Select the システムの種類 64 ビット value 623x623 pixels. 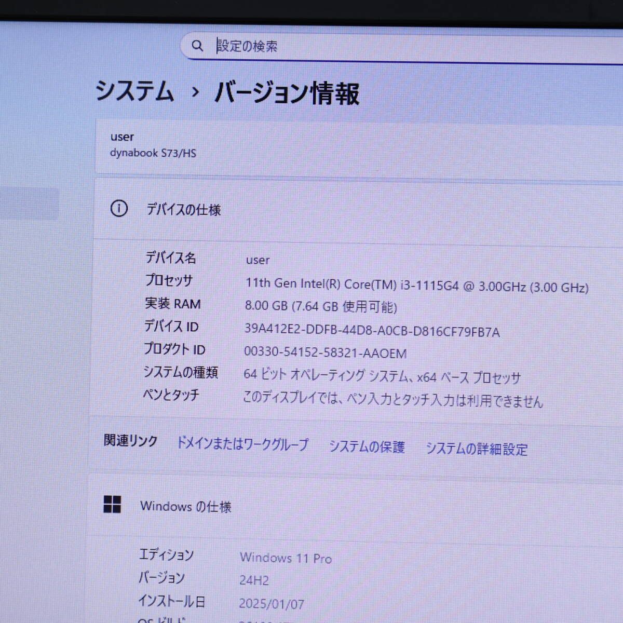pyautogui.click(x=382, y=376)
